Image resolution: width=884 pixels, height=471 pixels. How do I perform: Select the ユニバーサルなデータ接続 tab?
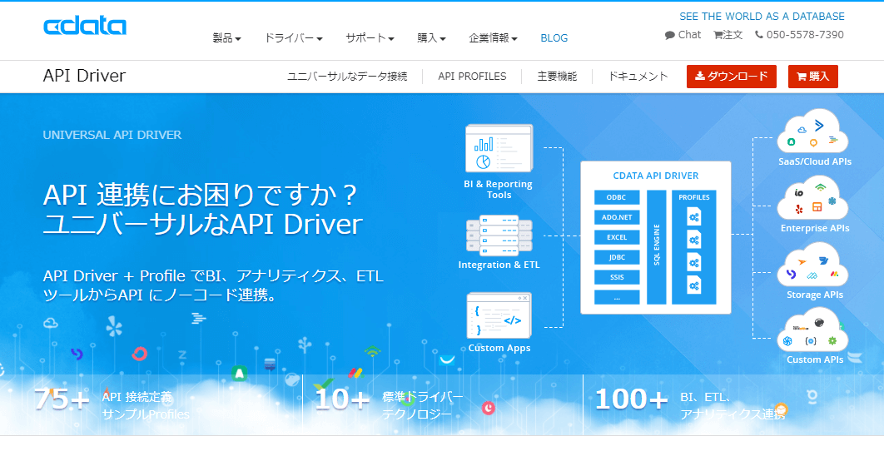click(x=347, y=76)
